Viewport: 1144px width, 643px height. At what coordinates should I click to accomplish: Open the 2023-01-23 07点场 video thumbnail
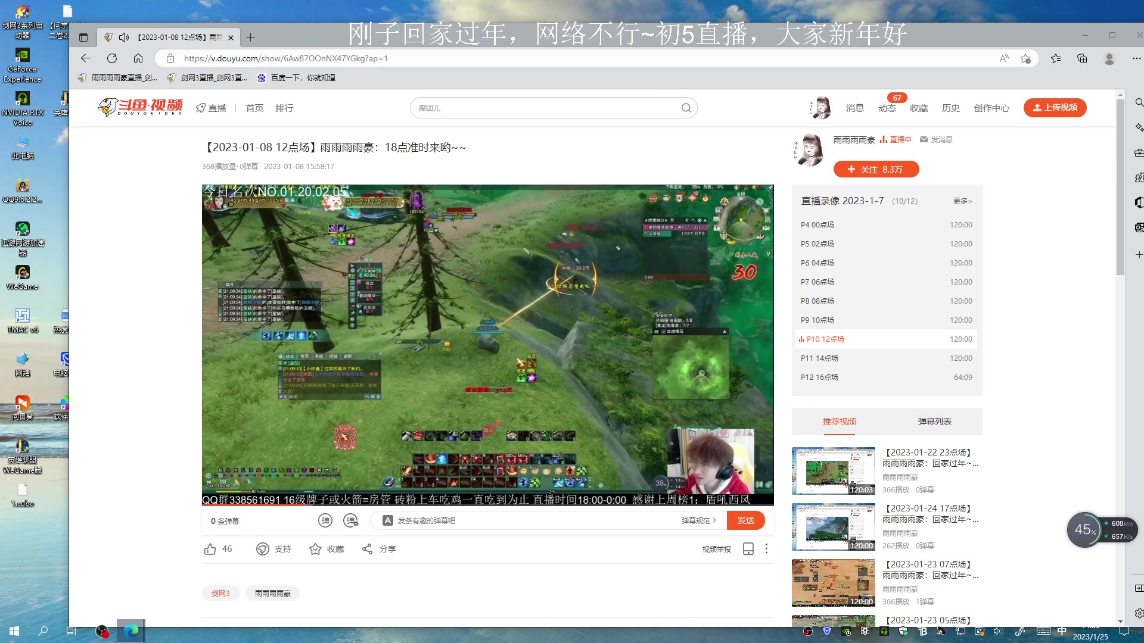pyautogui.click(x=834, y=583)
